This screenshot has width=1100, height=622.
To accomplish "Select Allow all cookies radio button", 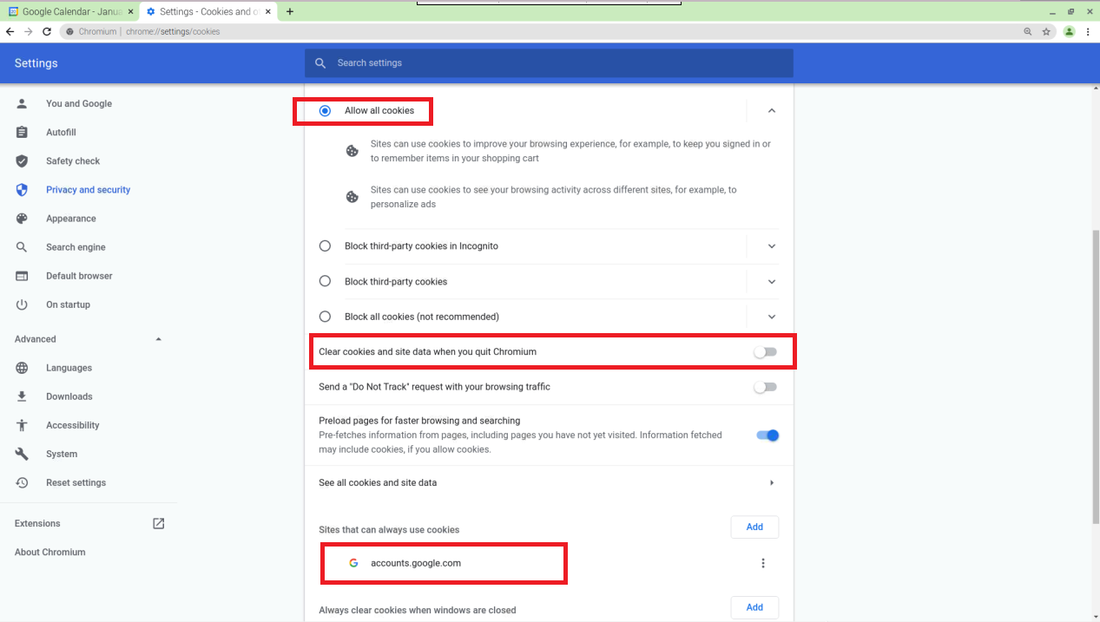I will coord(325,111).
